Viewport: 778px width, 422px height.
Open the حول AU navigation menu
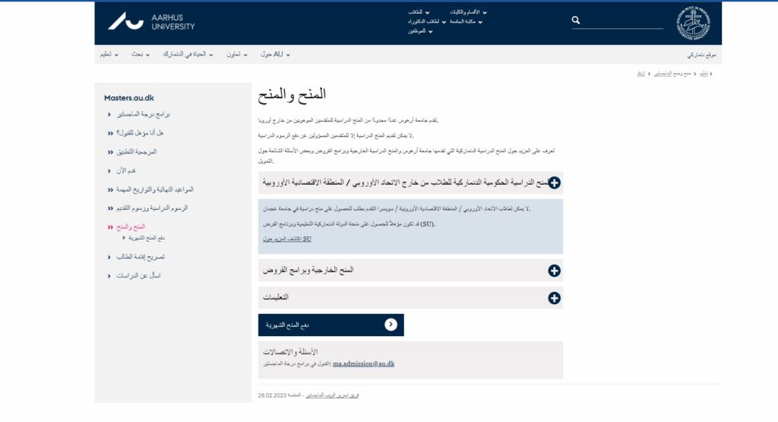click(x=274, y=55)
